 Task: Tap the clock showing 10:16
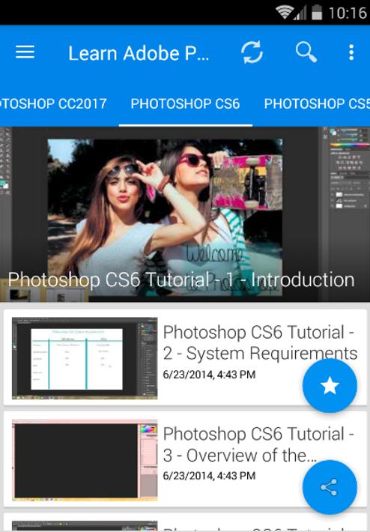(348, 13)
